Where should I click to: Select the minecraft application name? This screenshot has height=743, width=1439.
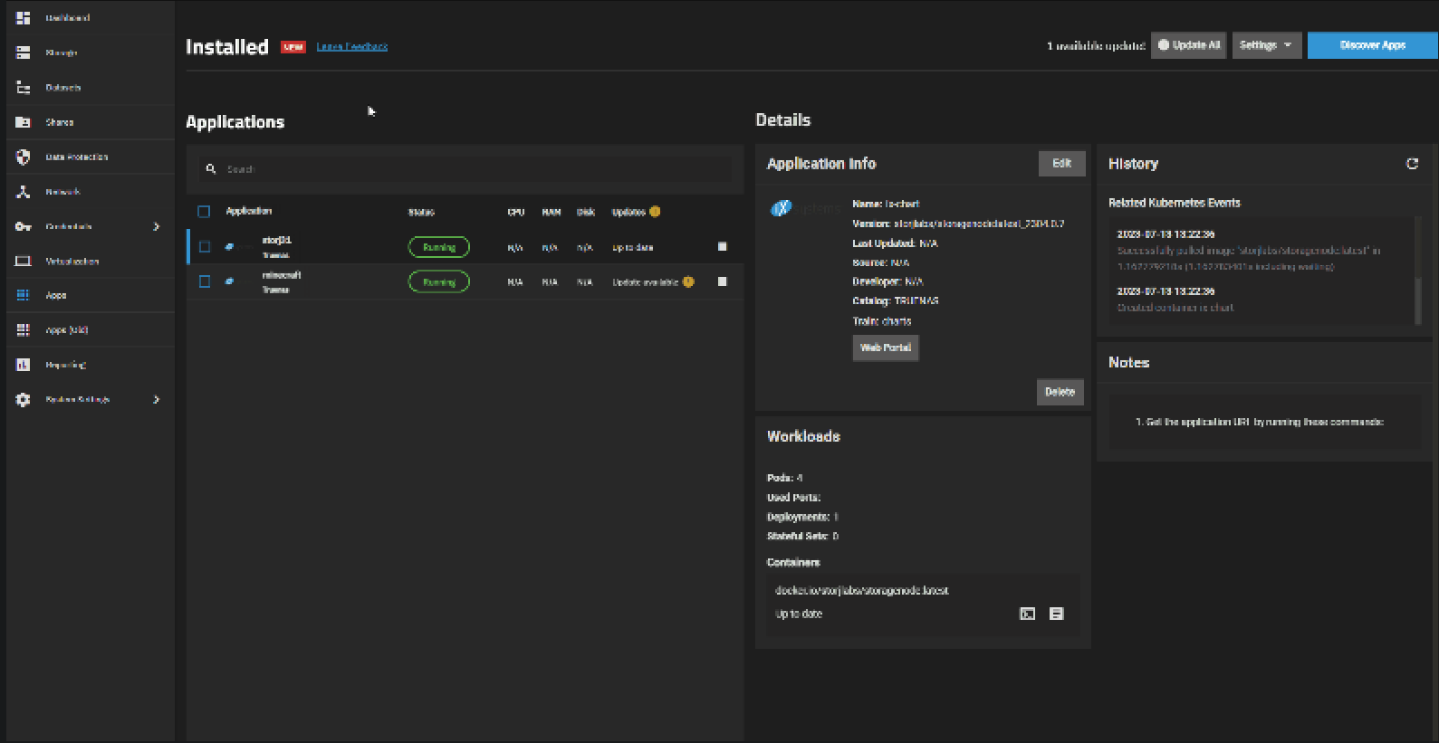(282, 275)
